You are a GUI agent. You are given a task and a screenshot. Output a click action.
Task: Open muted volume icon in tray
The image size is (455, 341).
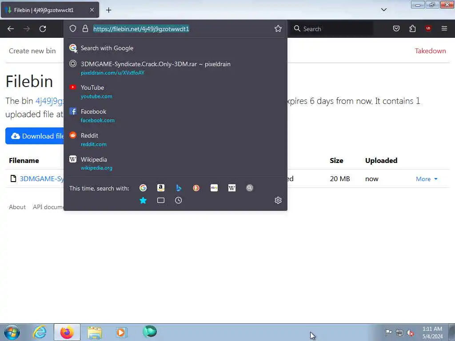410,333
